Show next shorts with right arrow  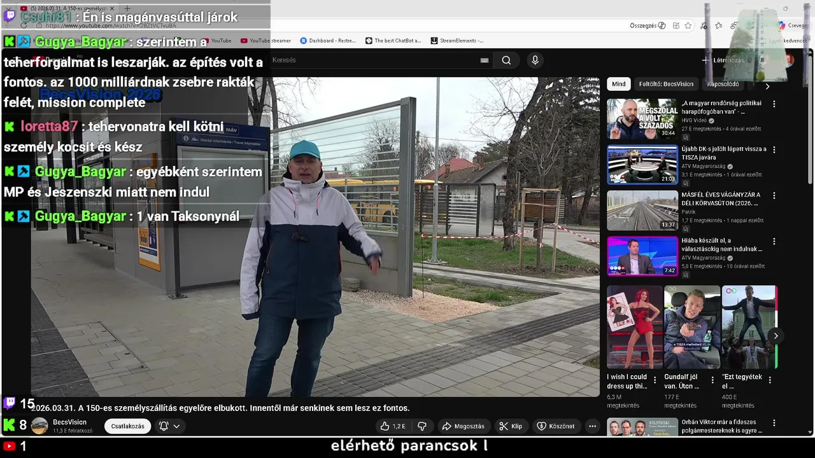(x=776, y=336)
